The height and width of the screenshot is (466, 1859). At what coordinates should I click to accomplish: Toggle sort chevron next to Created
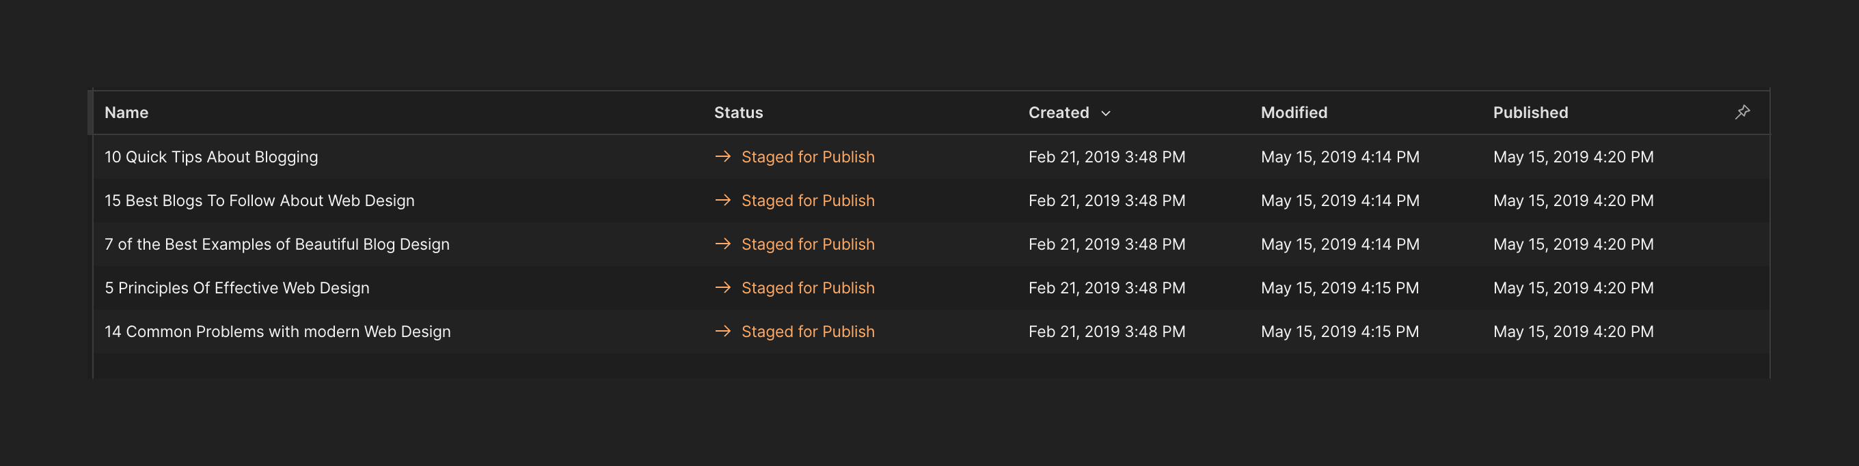point(1106,113)
